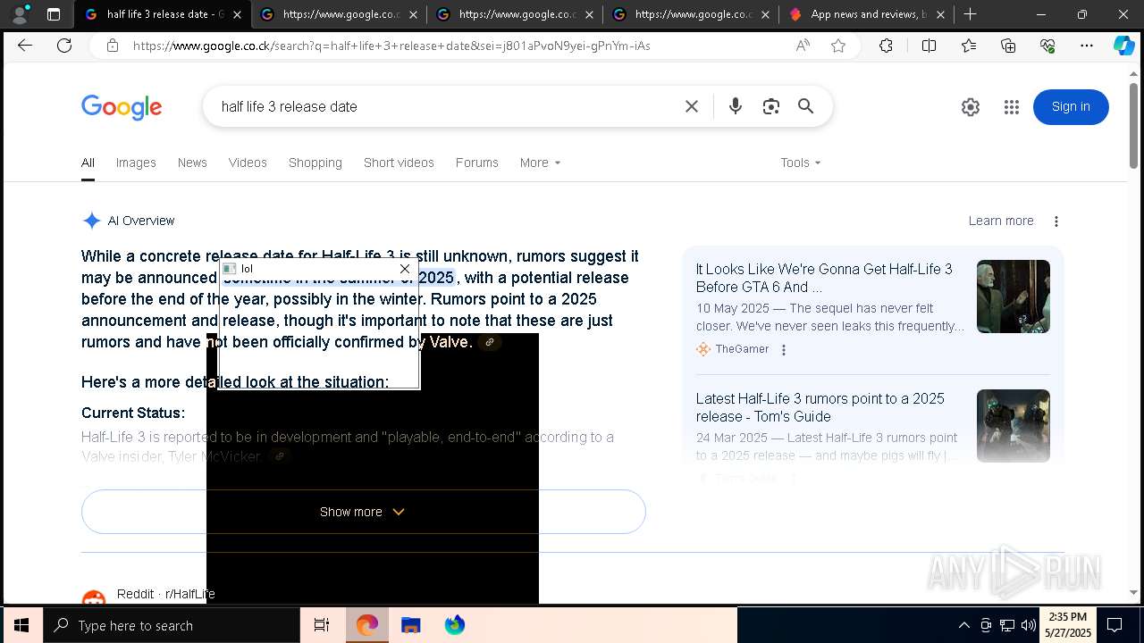The image size is (1144, 643).
Task: Open the Split screen icon
Action: pos(929,46)
